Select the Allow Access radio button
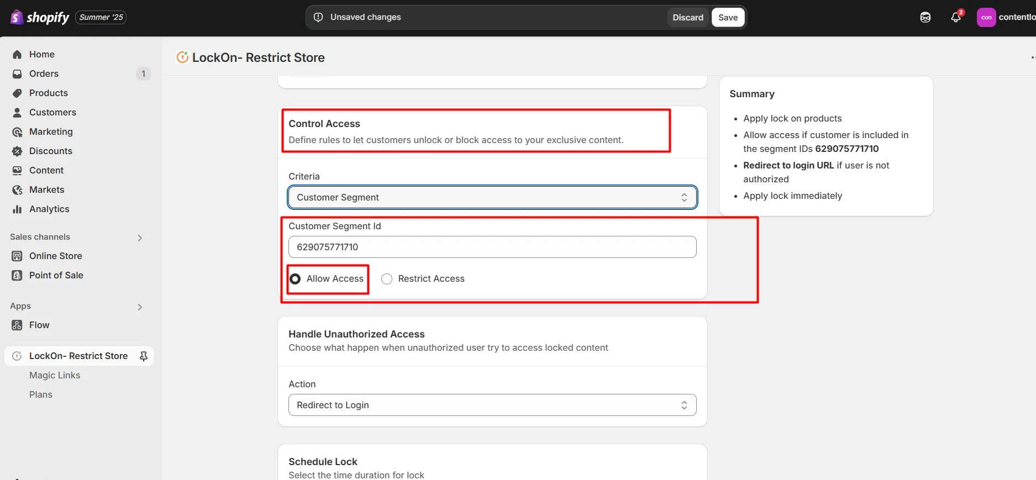This screenshot has height=480, width=1036. click(x=295, y=279)
